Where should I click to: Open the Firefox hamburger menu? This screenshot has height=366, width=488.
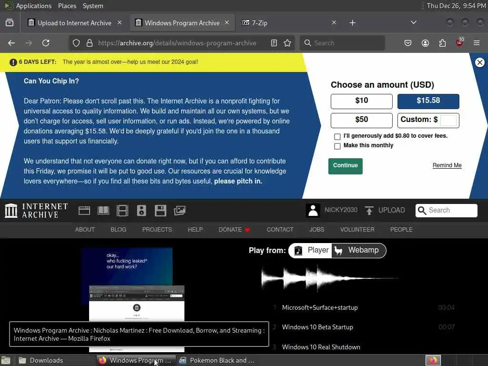pos(477,43)
